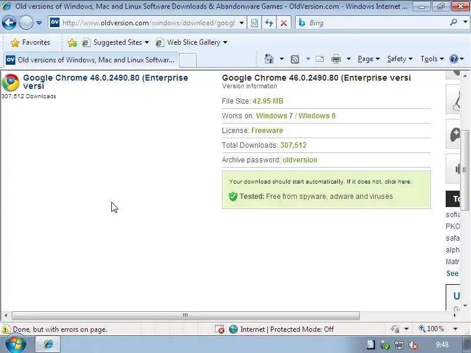Toggle Compatibility View icon
Screen dimensions: 471x353
[x=254, y=23]
